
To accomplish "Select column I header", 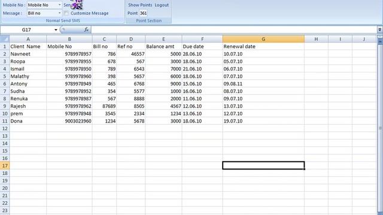I will pos(340,39).
